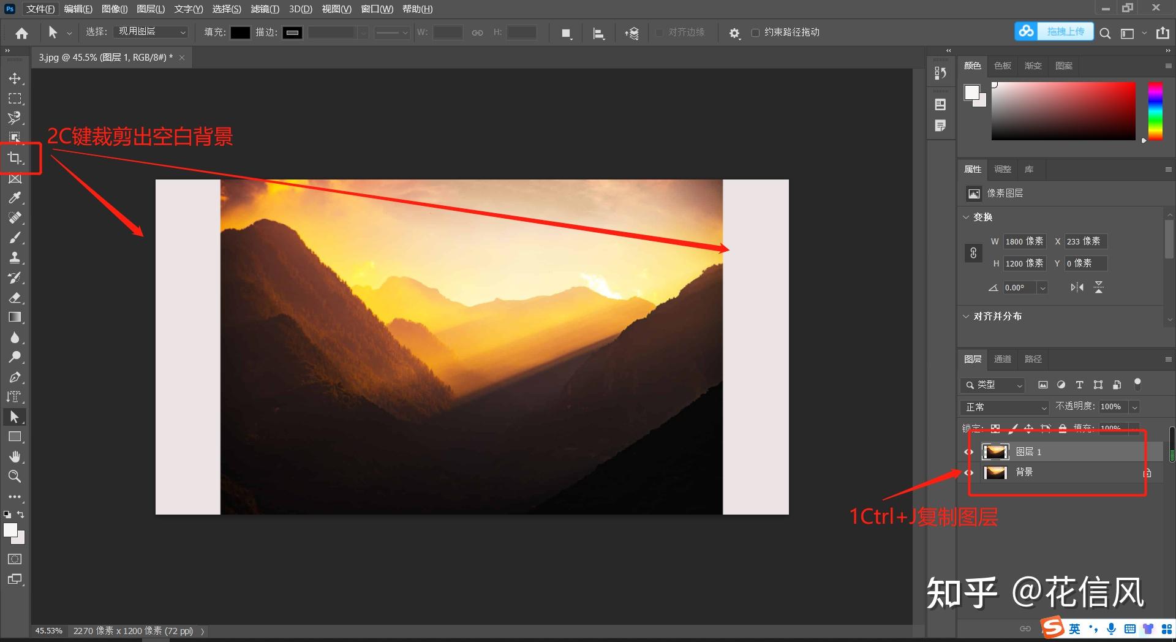Open Edit Toolbar three-dots menu

pos(15,497)
